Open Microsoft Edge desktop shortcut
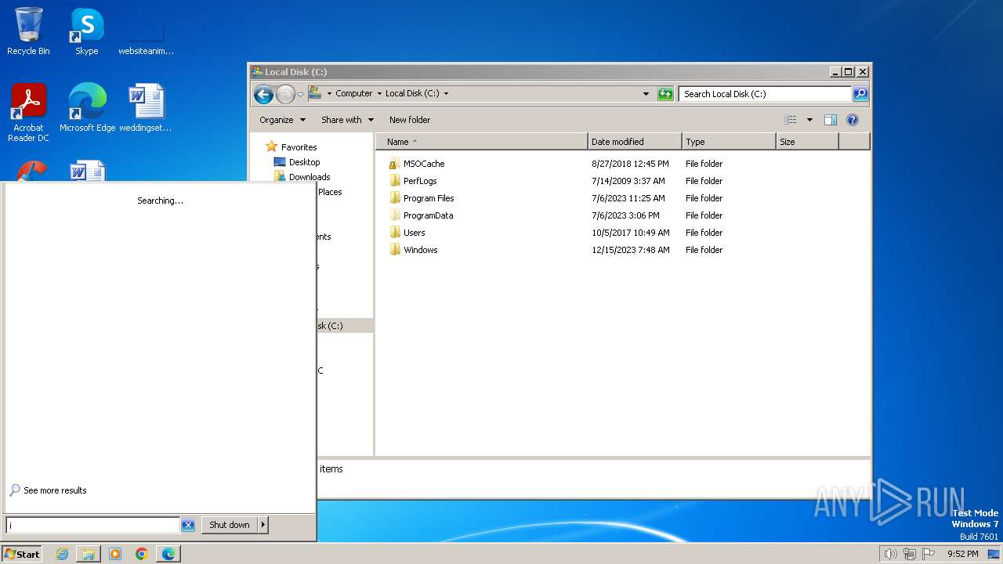 tap(87, 108)
